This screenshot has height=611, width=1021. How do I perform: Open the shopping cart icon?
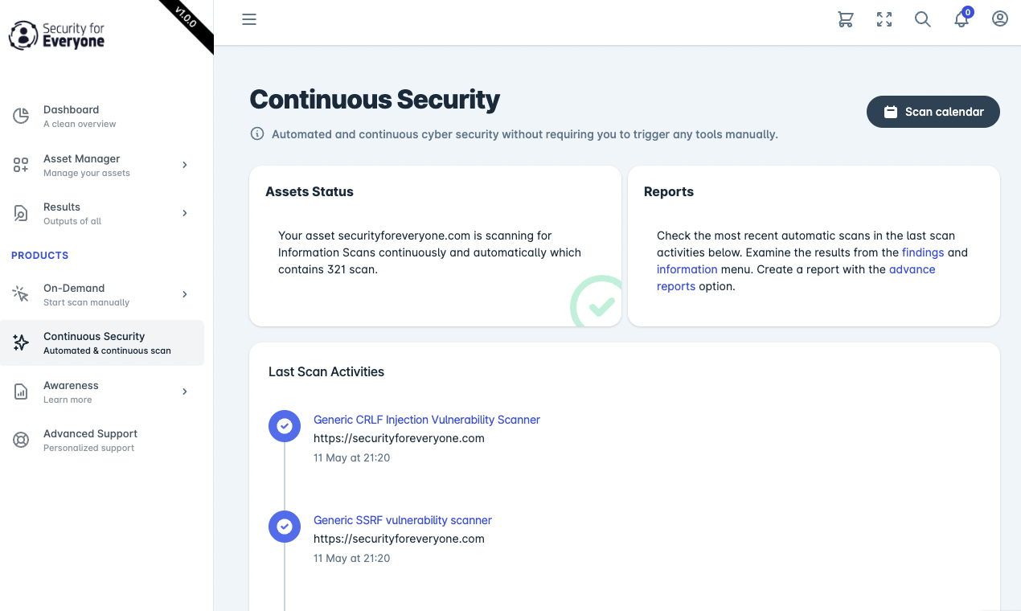(x=846, y=19)
